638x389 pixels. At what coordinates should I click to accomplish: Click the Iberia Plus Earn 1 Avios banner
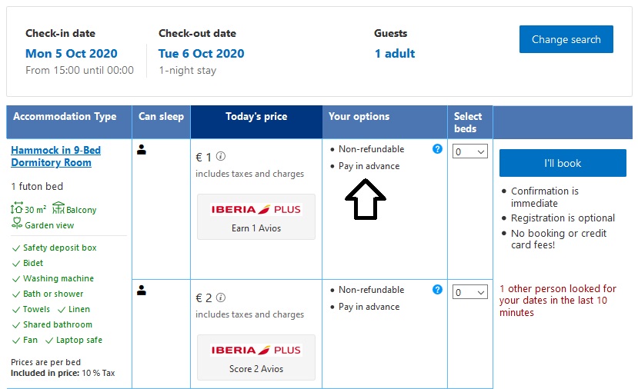[x=256, y=217]
